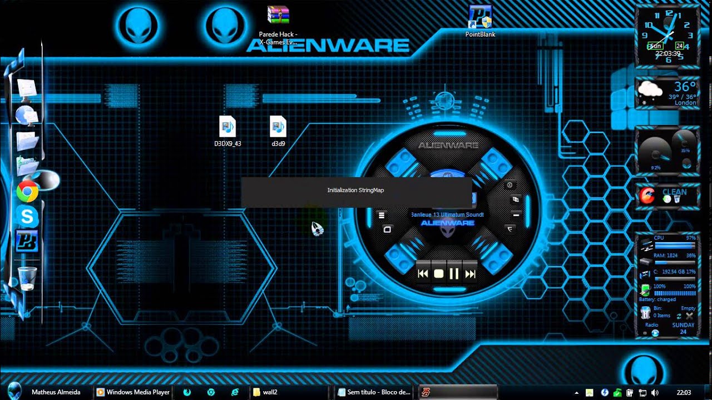
Task: Open the volume speaker tray icon
Action: point(655,393)
